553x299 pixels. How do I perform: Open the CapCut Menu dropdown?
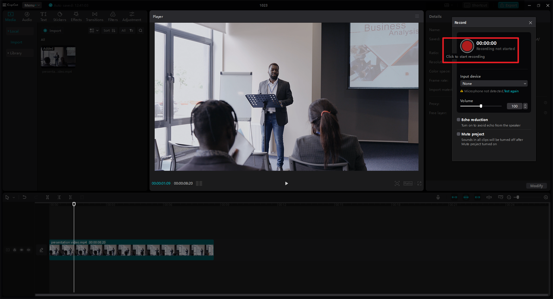(32, 5)
